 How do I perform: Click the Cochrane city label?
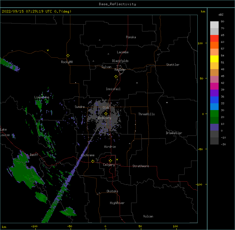click(x=88, y=155)
